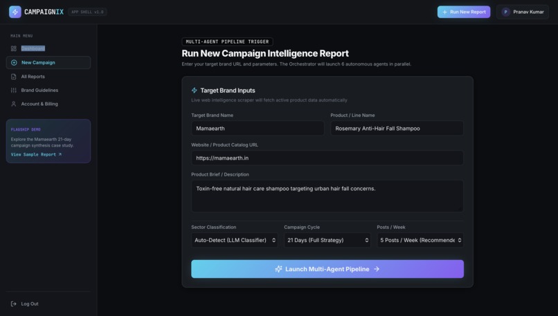Click the sparkle icon on Launch button
This screenshot has height=316, width=558.
click(278, 269)
